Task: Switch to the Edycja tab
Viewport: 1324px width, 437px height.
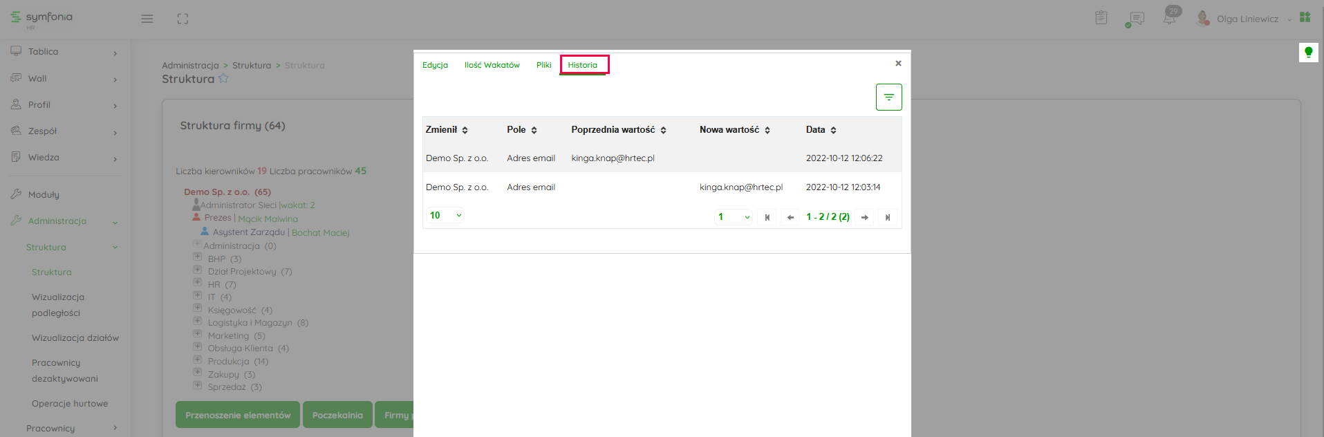Action: pyautogui.click(x=435, y=65)
